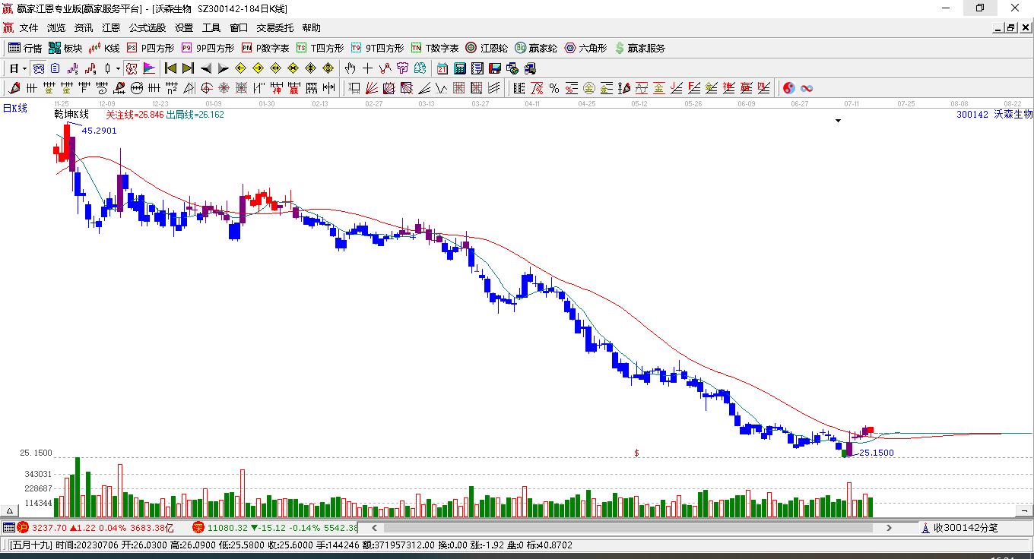Open the 9P四方形 tool
Viewport: 1034px width, 559px height.
pos(208,48)
